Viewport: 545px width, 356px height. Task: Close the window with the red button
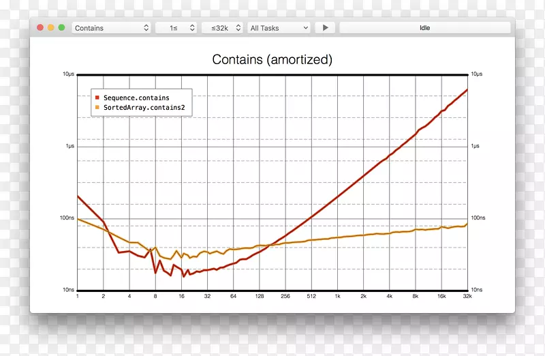(x=40, y=28)
